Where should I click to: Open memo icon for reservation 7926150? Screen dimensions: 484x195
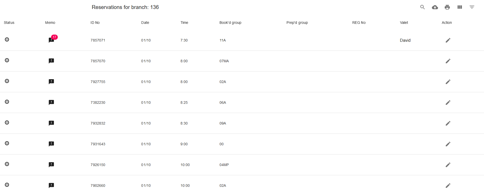click(51, 165)
